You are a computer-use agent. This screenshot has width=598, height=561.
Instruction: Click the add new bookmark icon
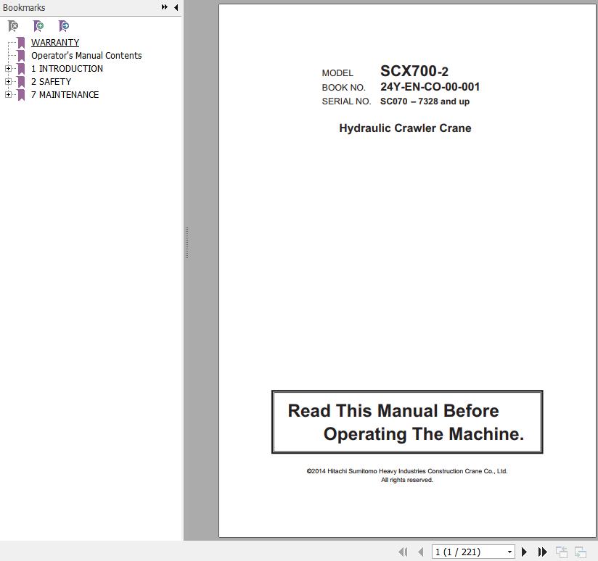[38, 26]
